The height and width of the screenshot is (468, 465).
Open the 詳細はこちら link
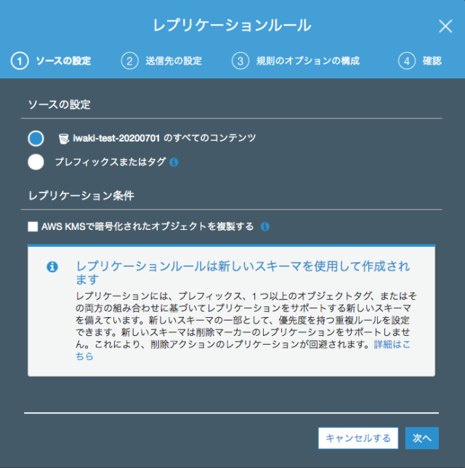point(392,345)
